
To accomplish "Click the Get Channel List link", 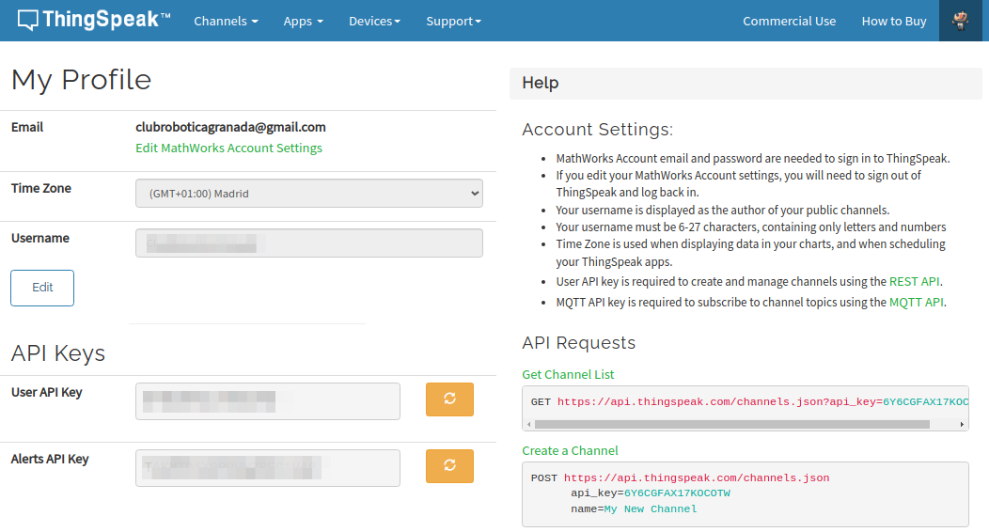I will (568, 374).
